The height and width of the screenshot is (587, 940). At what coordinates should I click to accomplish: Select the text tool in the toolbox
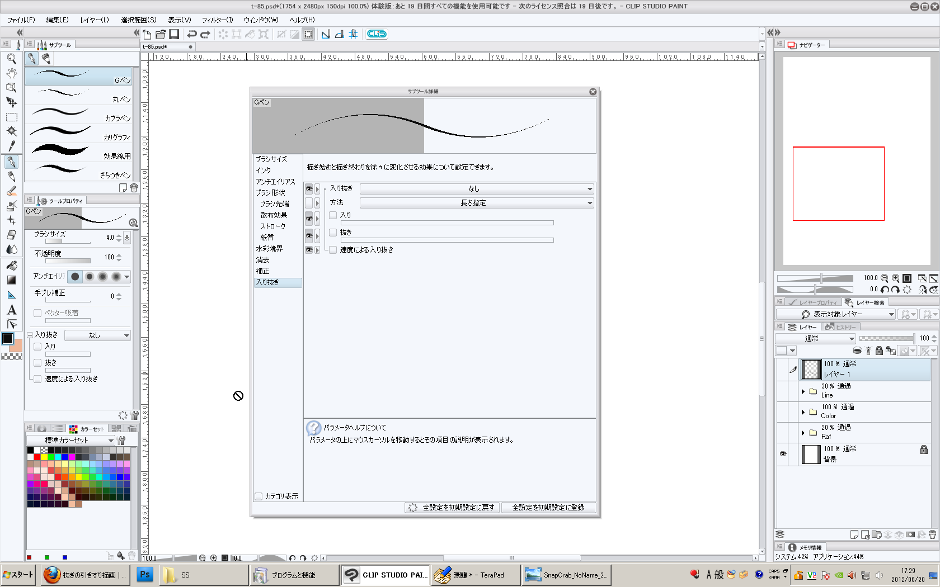pyautogui.click(x=11, y=310)
